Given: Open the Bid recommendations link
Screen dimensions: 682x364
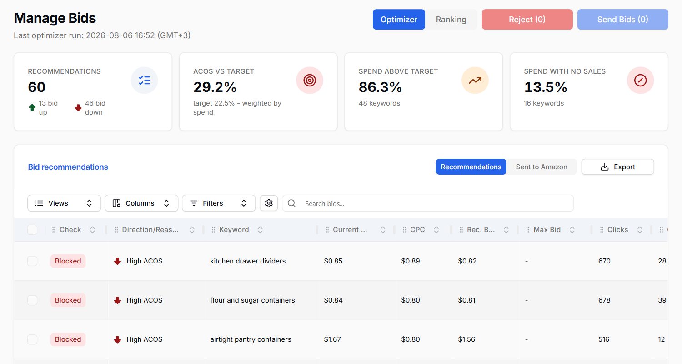Looking at the screenshot, I should click(68, 167).
